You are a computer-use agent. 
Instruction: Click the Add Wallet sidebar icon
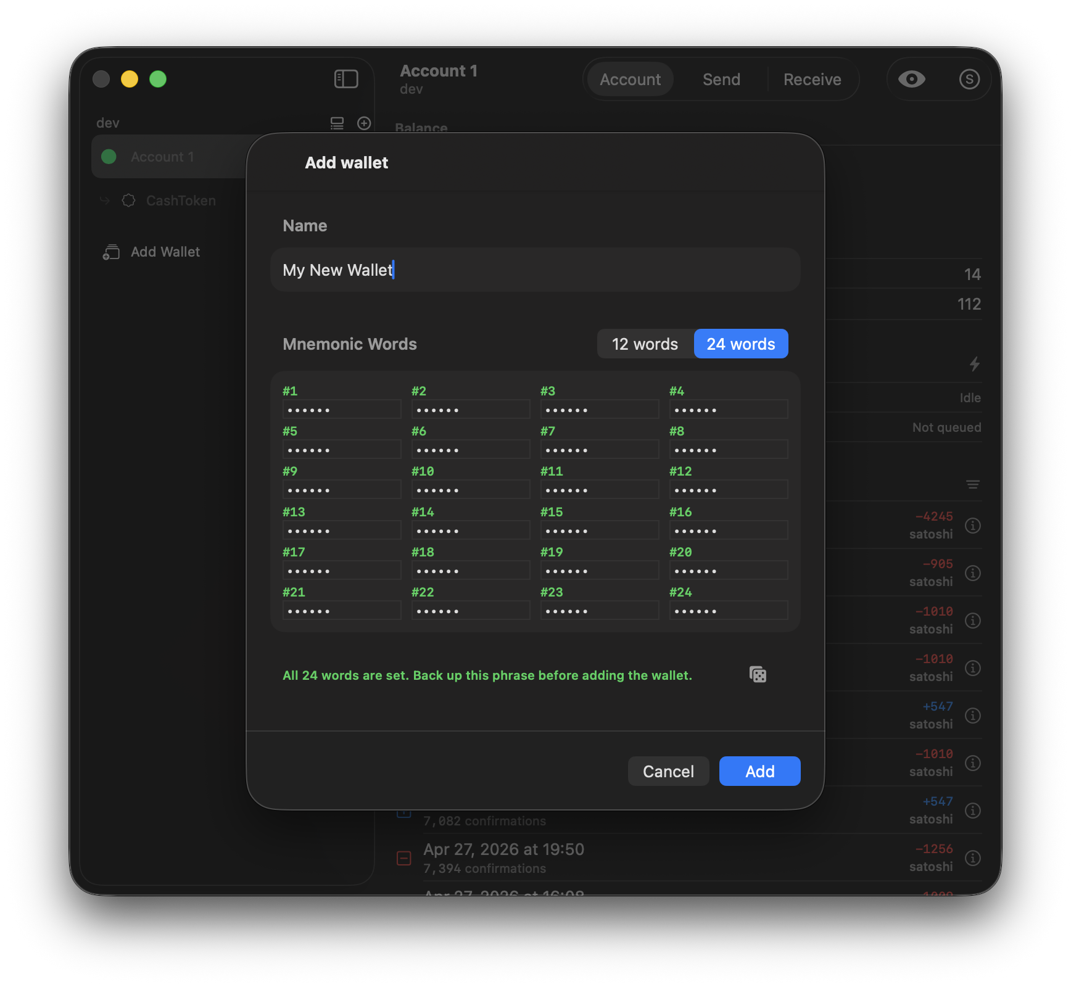click(x=111, y=252)
